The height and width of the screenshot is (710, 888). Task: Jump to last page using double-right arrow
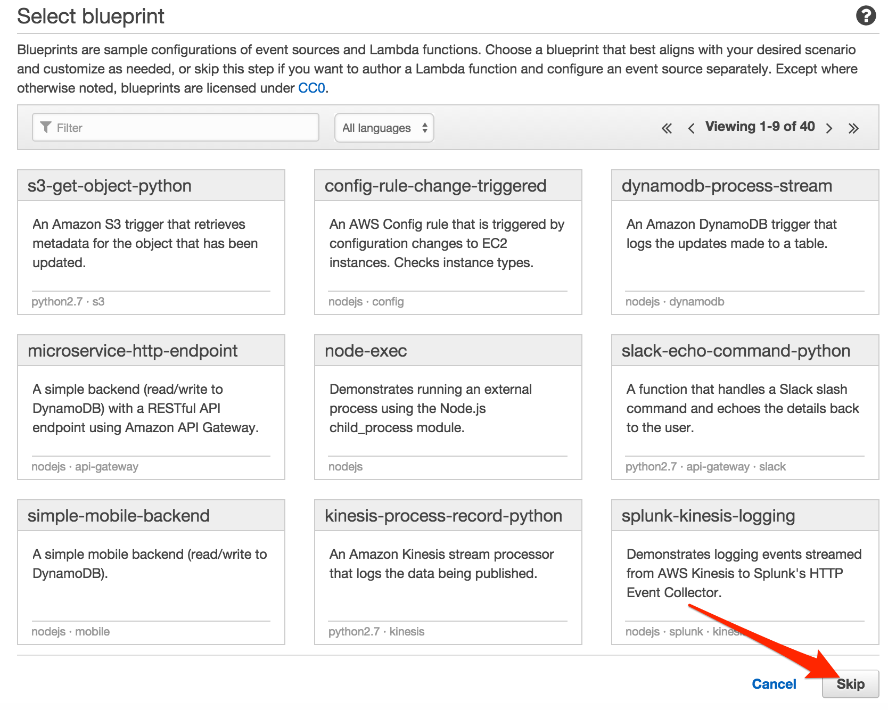coord(854,128)
